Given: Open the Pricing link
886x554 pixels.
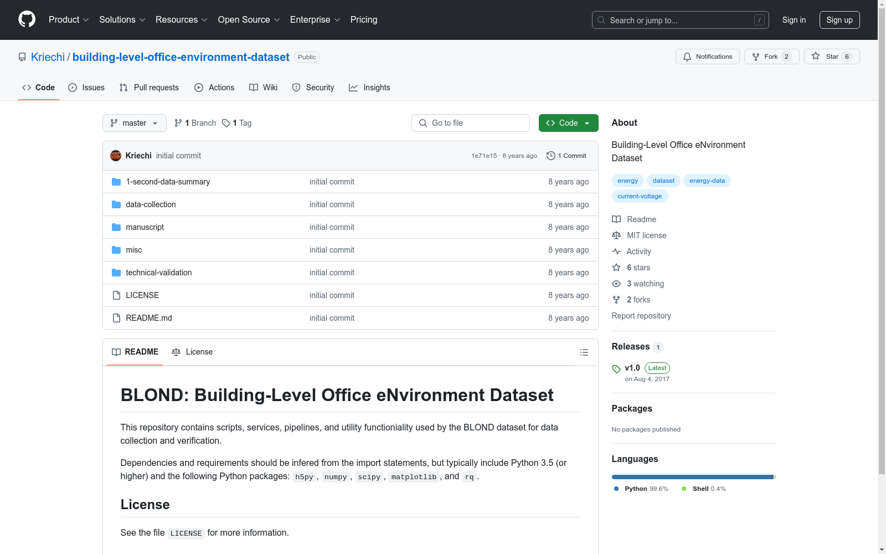Looking at the screenshot, I should coord(364,20).
